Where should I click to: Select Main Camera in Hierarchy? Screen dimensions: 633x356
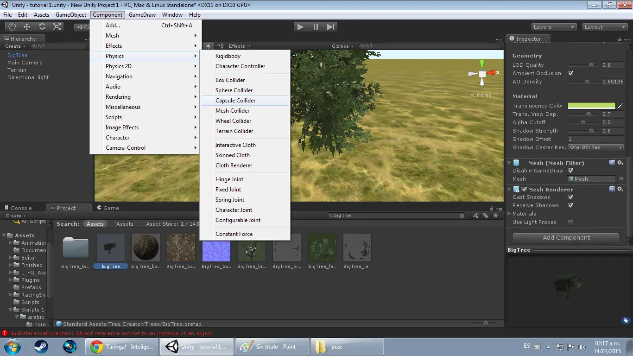coord(25,63)
